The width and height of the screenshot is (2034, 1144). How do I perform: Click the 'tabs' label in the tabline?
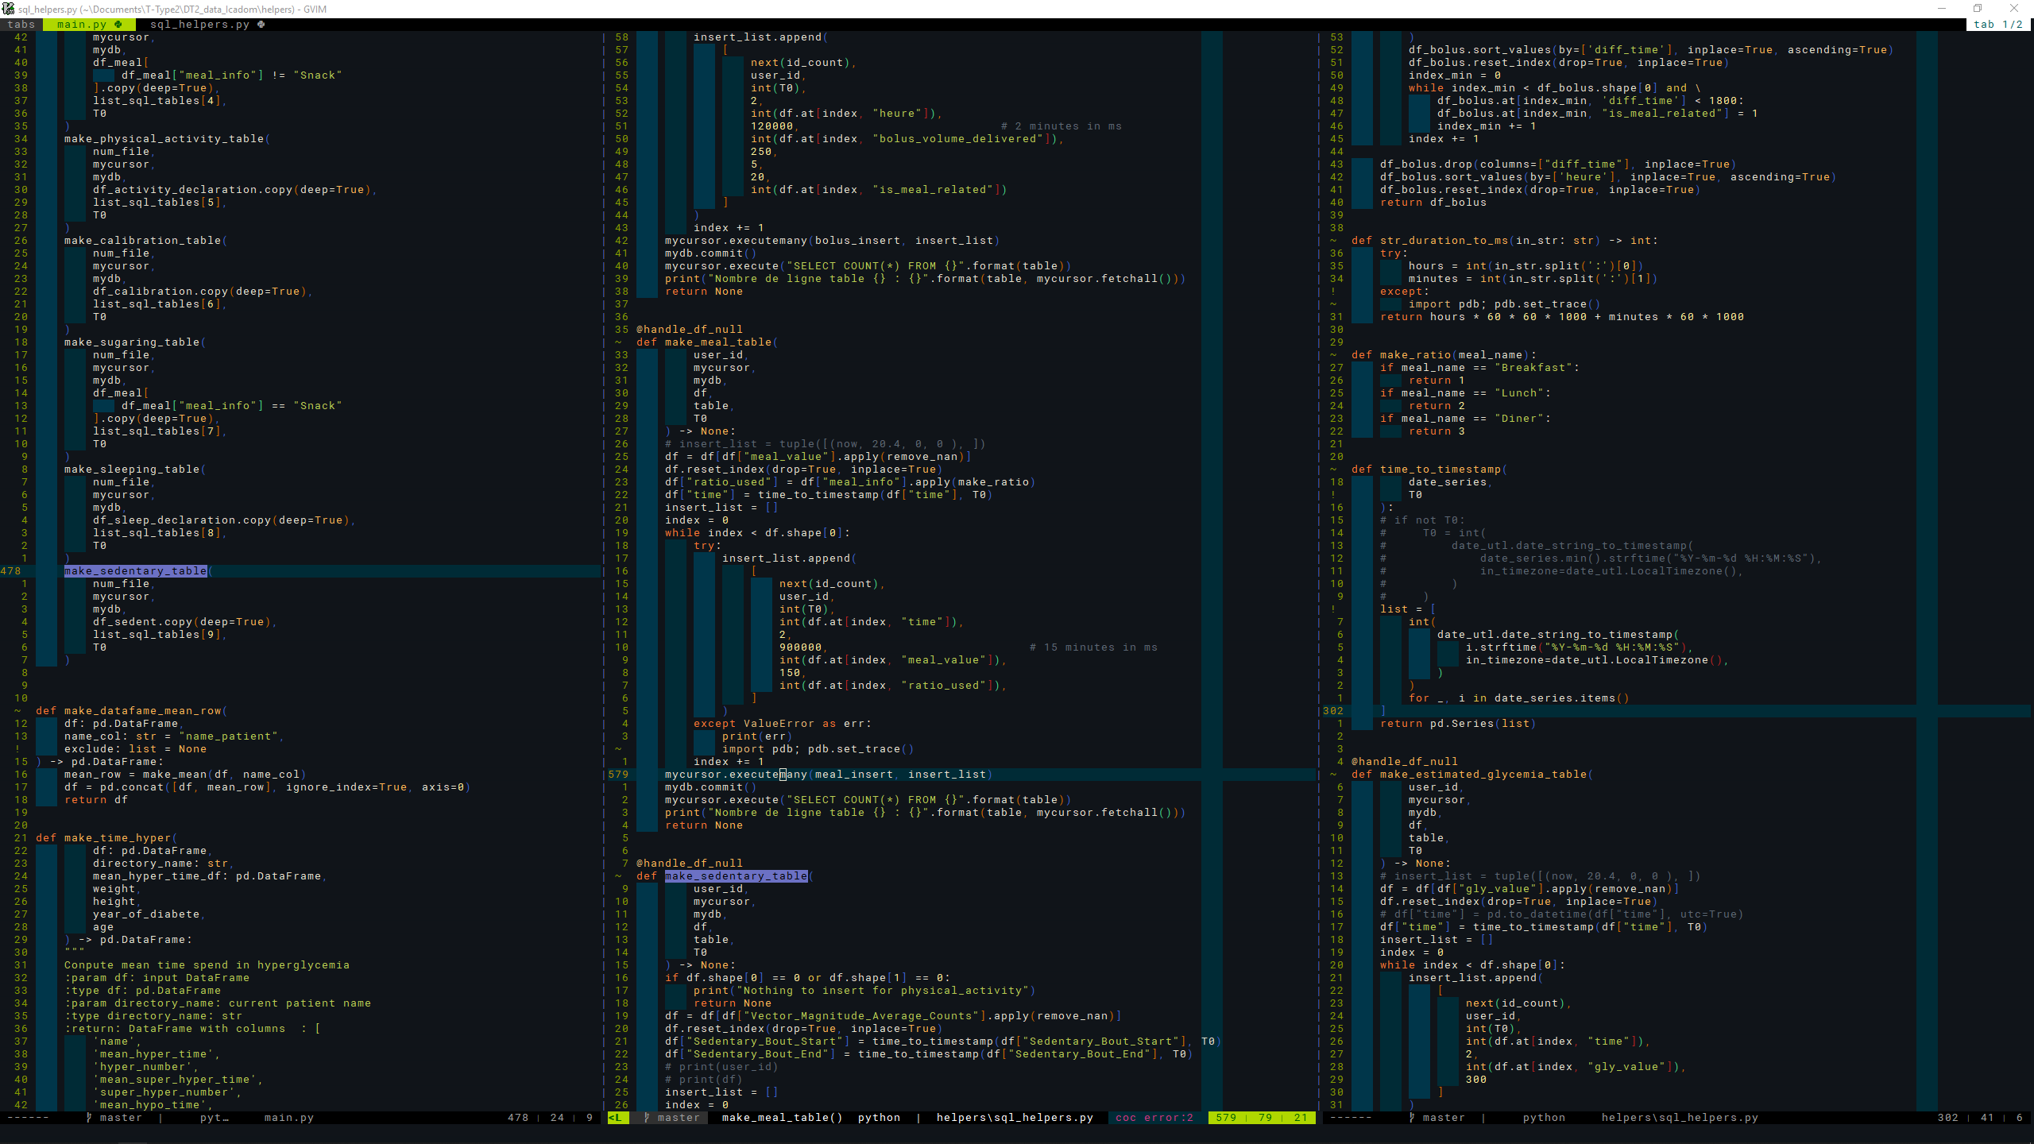21,25
